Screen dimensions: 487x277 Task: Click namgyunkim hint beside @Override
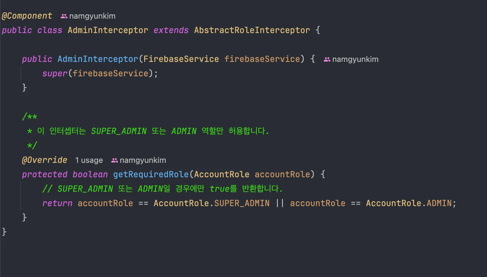pos(143,160)
